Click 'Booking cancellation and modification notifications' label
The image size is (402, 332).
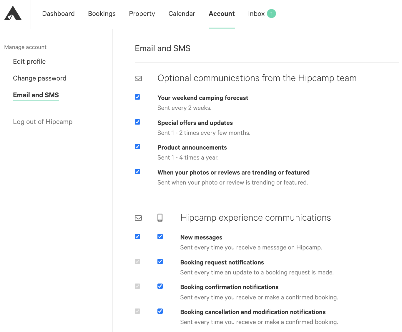pos(253,312)
